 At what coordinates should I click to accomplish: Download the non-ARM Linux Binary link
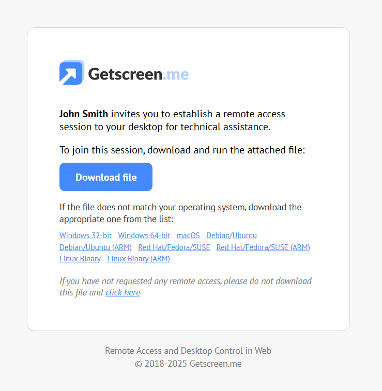pyautogui.click(x=80, y=259)
